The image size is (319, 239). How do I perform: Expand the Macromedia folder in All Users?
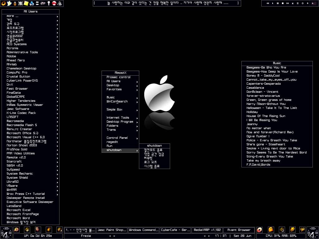[31, 121]
